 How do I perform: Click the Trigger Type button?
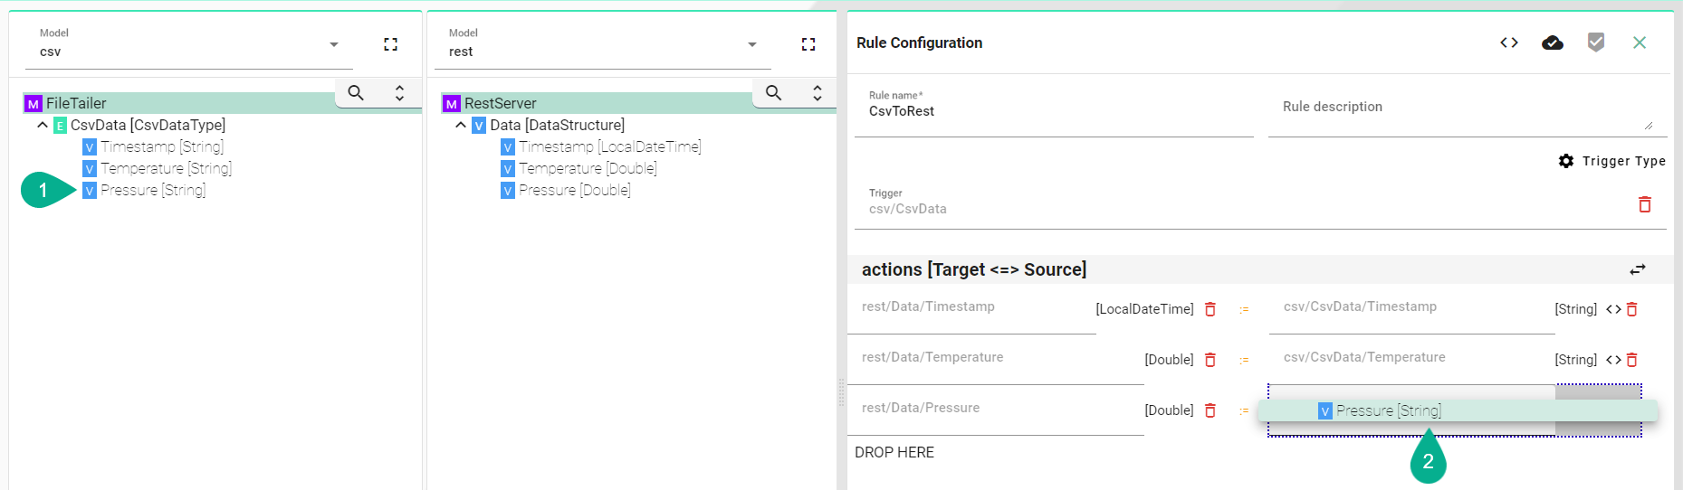(1611, 161)
